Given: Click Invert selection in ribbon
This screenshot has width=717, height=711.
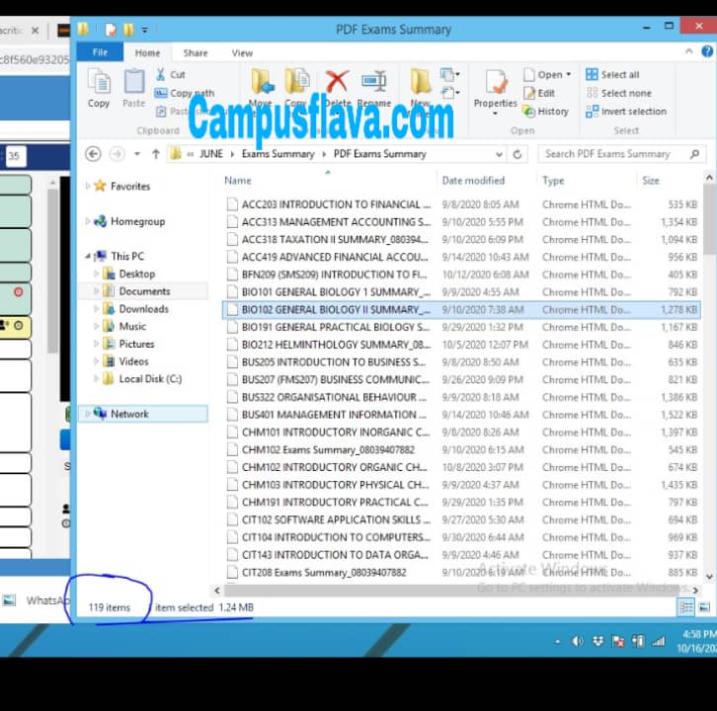Looking at the screenshot, I should [626, 112].
